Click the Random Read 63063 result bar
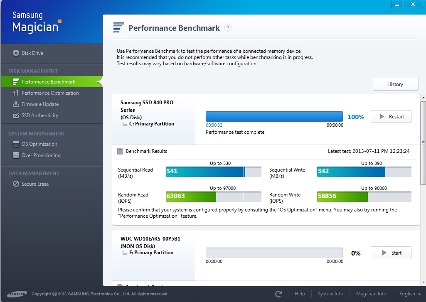 click(214, 196)
